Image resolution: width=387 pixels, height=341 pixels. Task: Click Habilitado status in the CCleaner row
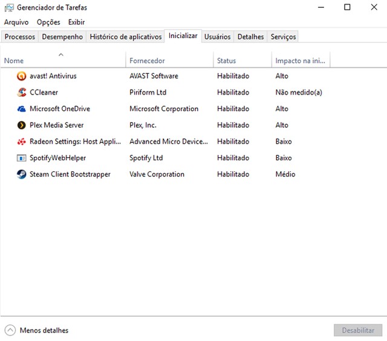[x=233, y=92]
